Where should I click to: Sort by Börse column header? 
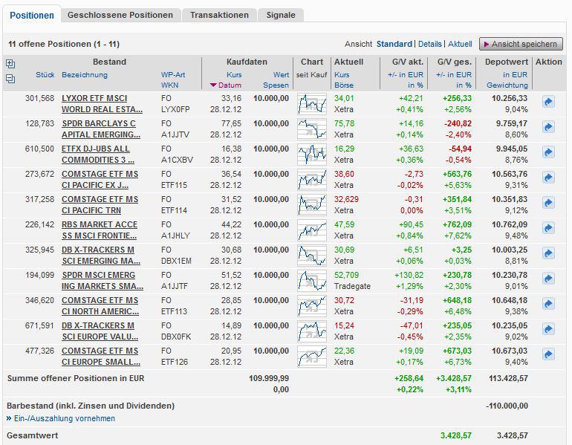click(344, 85)
